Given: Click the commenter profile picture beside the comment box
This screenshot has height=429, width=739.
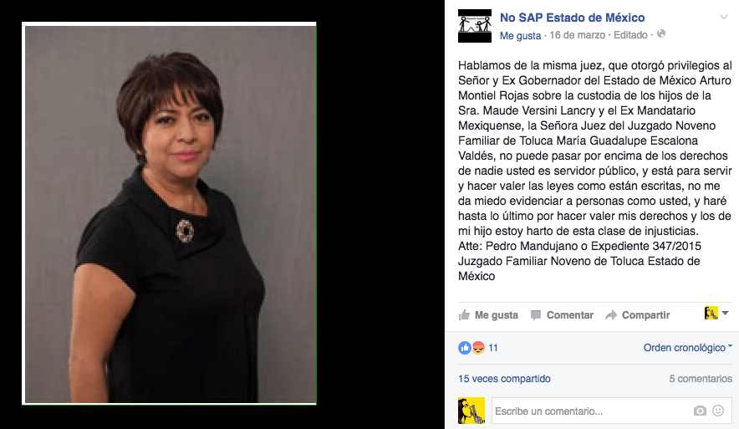Looking at the screenshot, I should click(471, 411).
